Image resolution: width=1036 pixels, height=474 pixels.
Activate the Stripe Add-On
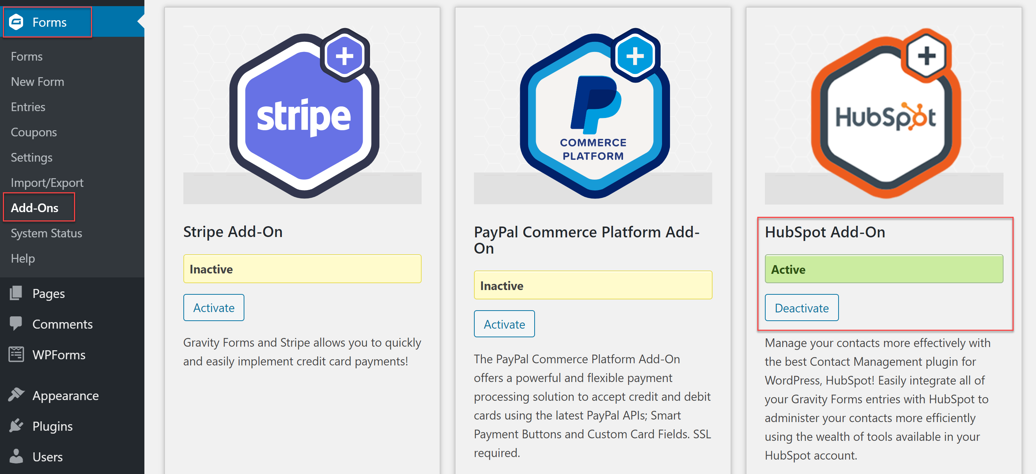pyautogui.click(x=214, y=308)
